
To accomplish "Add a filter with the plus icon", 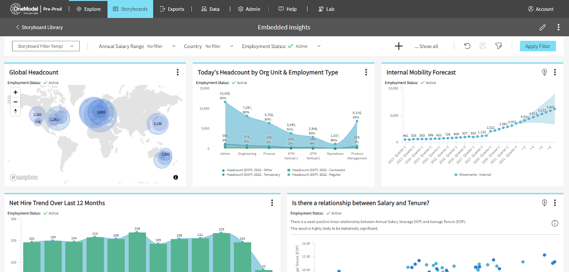I will pos(399,46).
